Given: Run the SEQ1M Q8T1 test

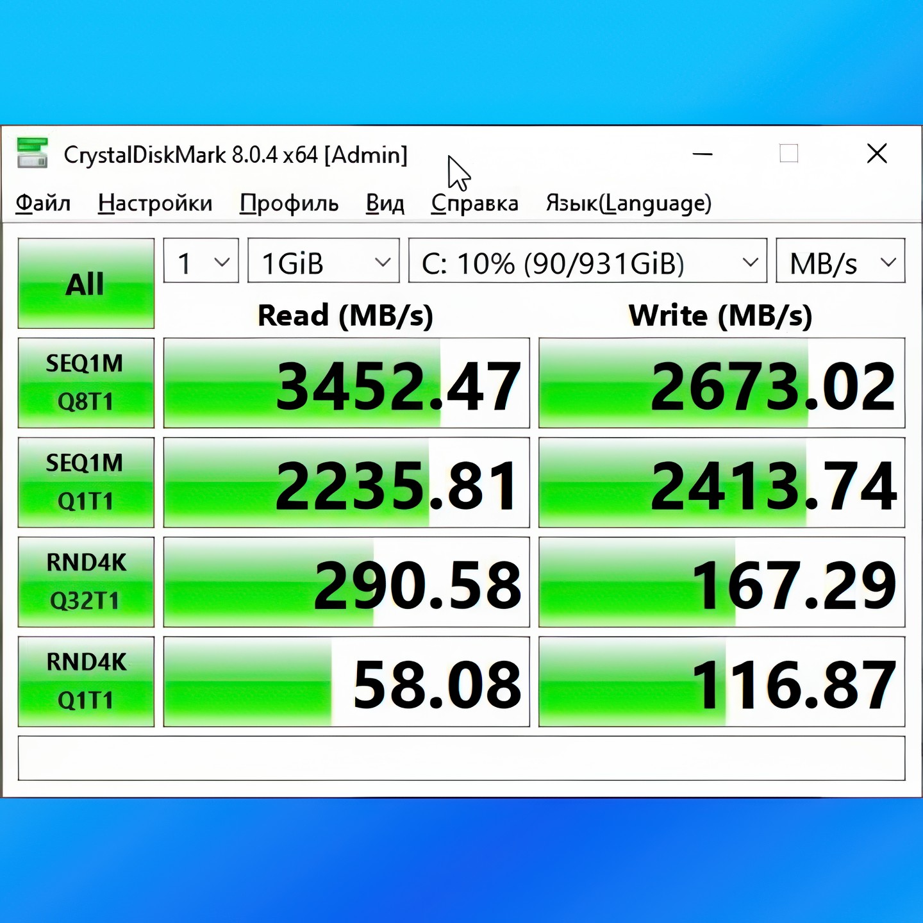Looking at the screenshot, I should pos(86,383).
